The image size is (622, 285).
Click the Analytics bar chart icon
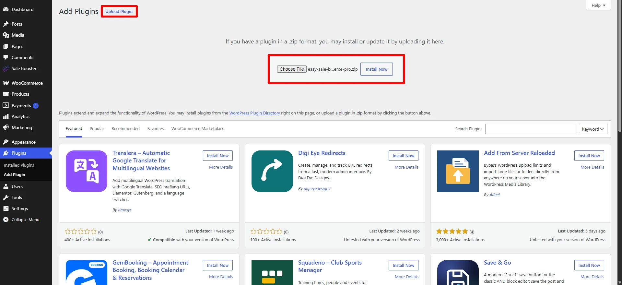click(6, 116)
